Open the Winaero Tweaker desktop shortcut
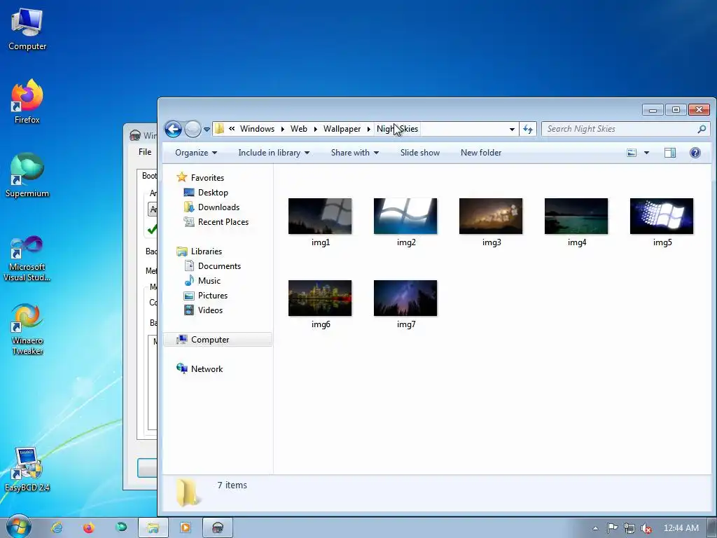 point(27,329)
